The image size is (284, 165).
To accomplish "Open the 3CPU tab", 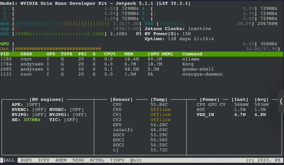I will [43, 160].
